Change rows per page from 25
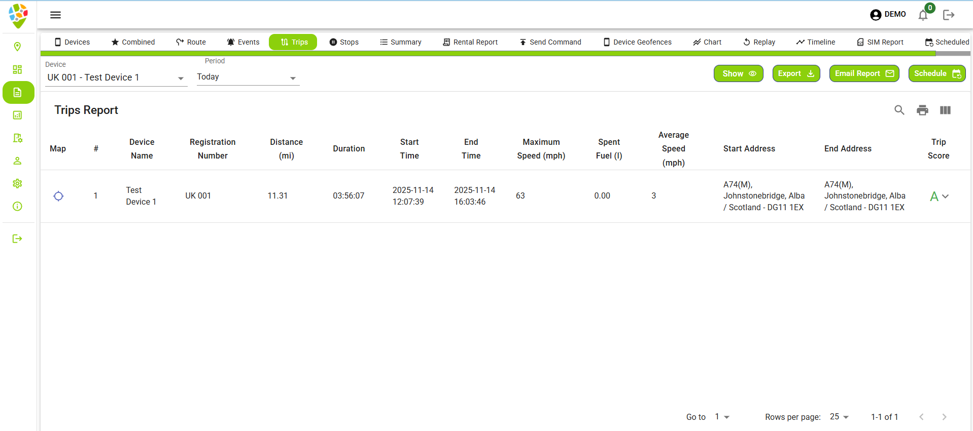This screenshot has width=973, height=431. click(x=839, y=417)
